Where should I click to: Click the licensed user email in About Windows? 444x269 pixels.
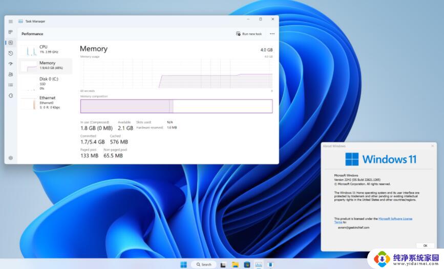(354, 227)
